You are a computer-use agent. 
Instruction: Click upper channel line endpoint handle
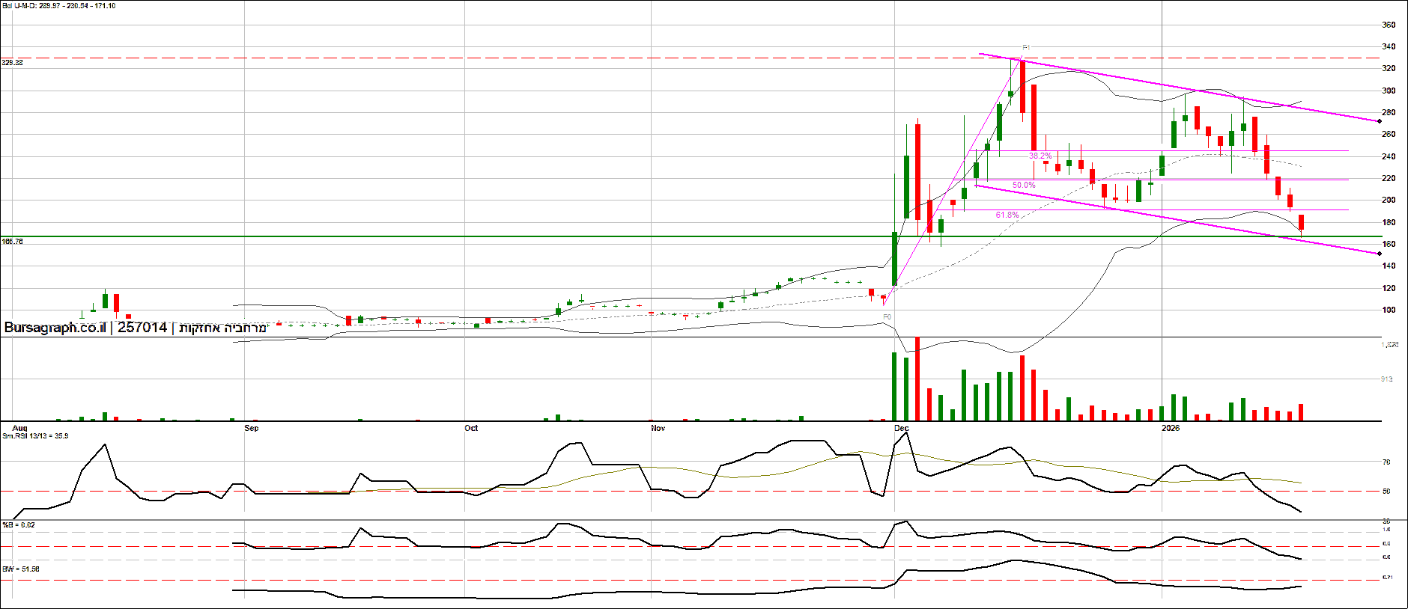pos(1380,121)
